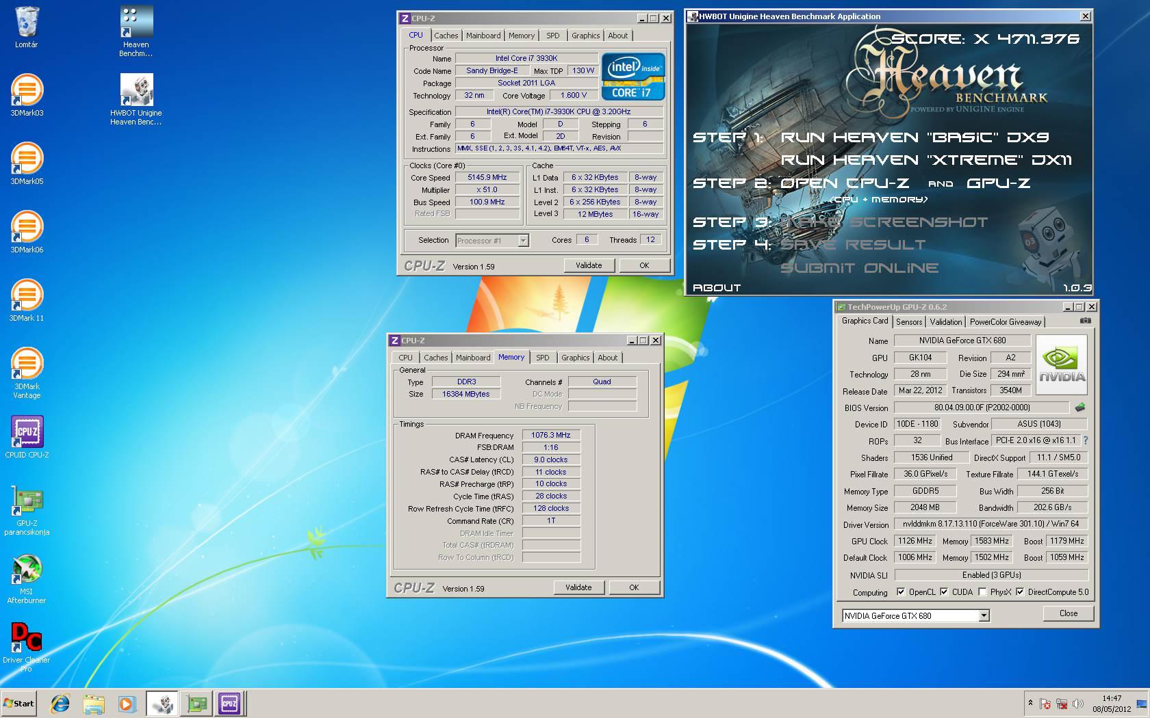
Task: Click OK in the Memory tab window
Action: (634, 587)
